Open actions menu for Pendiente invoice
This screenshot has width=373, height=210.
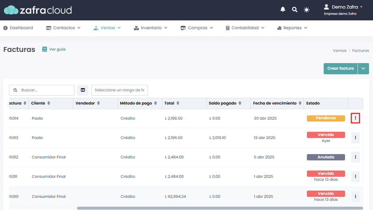355,118
